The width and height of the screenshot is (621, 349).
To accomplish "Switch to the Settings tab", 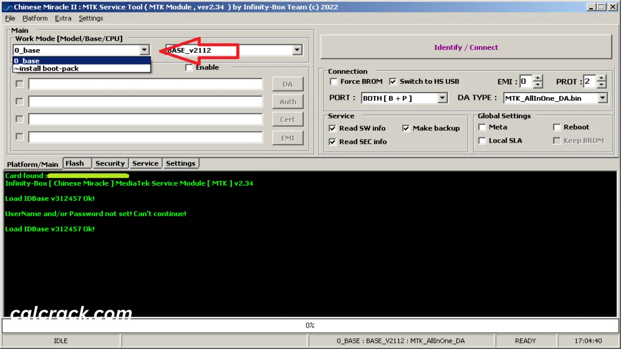I will tap(181, 163).
